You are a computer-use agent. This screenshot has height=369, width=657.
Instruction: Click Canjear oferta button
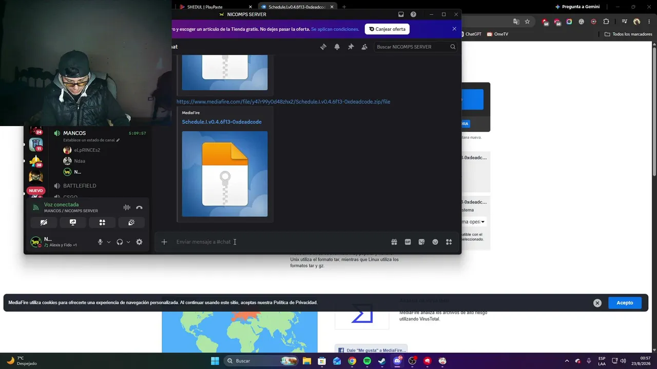tap(387, 29)
